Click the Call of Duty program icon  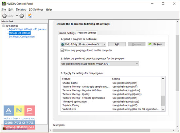(63, 44)
